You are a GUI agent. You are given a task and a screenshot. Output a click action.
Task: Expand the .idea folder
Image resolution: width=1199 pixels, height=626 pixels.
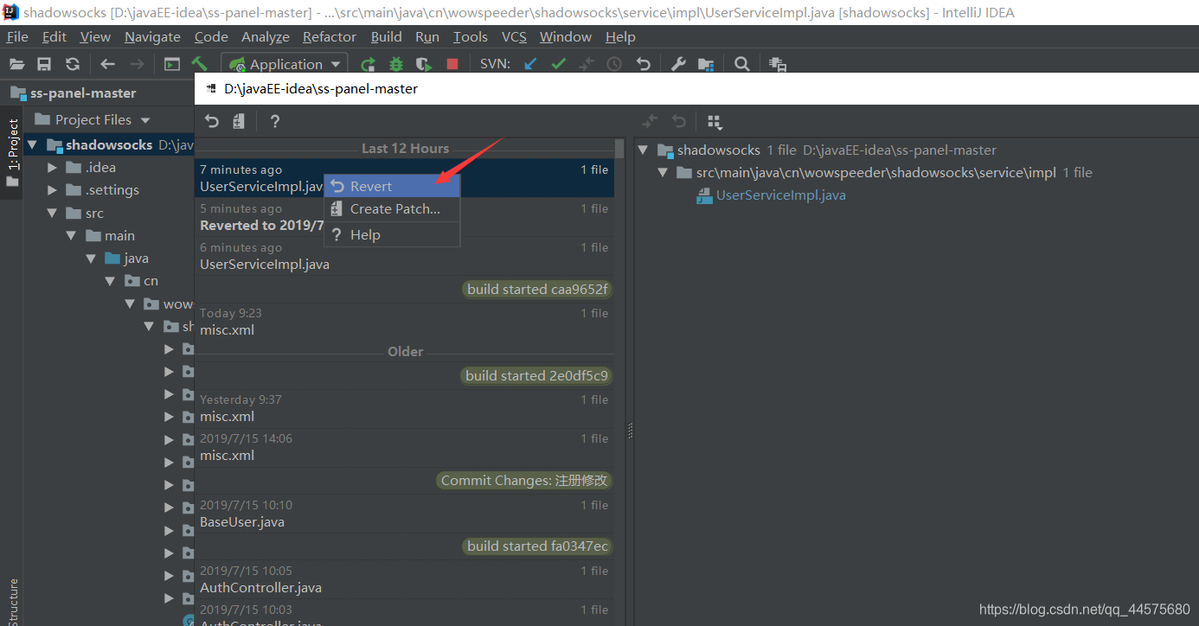click(52, 167)
